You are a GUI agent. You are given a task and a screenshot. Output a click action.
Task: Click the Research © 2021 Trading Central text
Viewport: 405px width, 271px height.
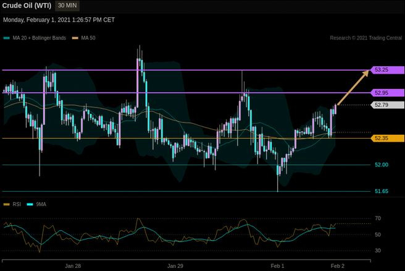point(365,38)
